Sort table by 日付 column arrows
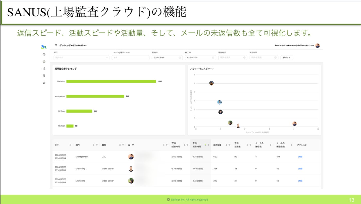The height and width of the screenshot is (204, 361). (x=70, y=145)
